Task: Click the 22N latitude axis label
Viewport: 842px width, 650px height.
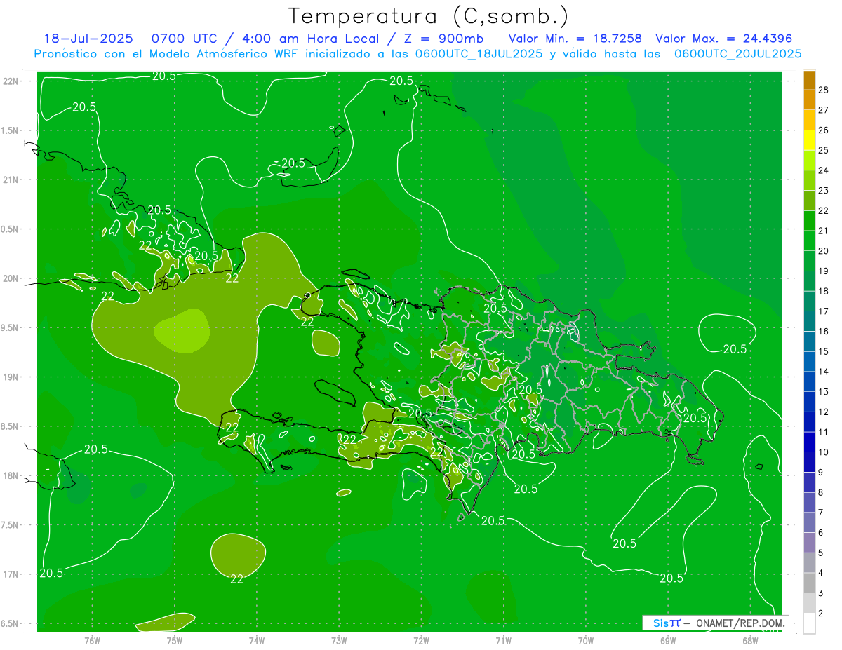Action: [x=11, y=81]
